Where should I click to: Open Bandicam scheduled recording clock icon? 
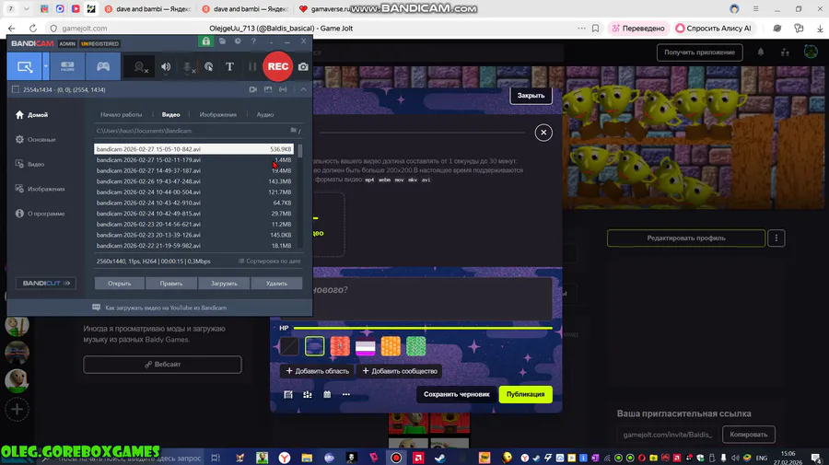coord(238,41)
